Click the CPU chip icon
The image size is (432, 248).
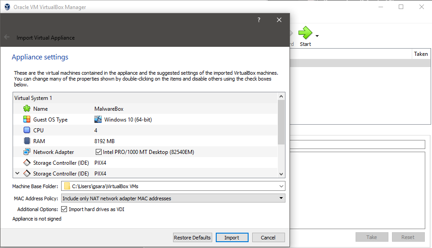point(27,130)
